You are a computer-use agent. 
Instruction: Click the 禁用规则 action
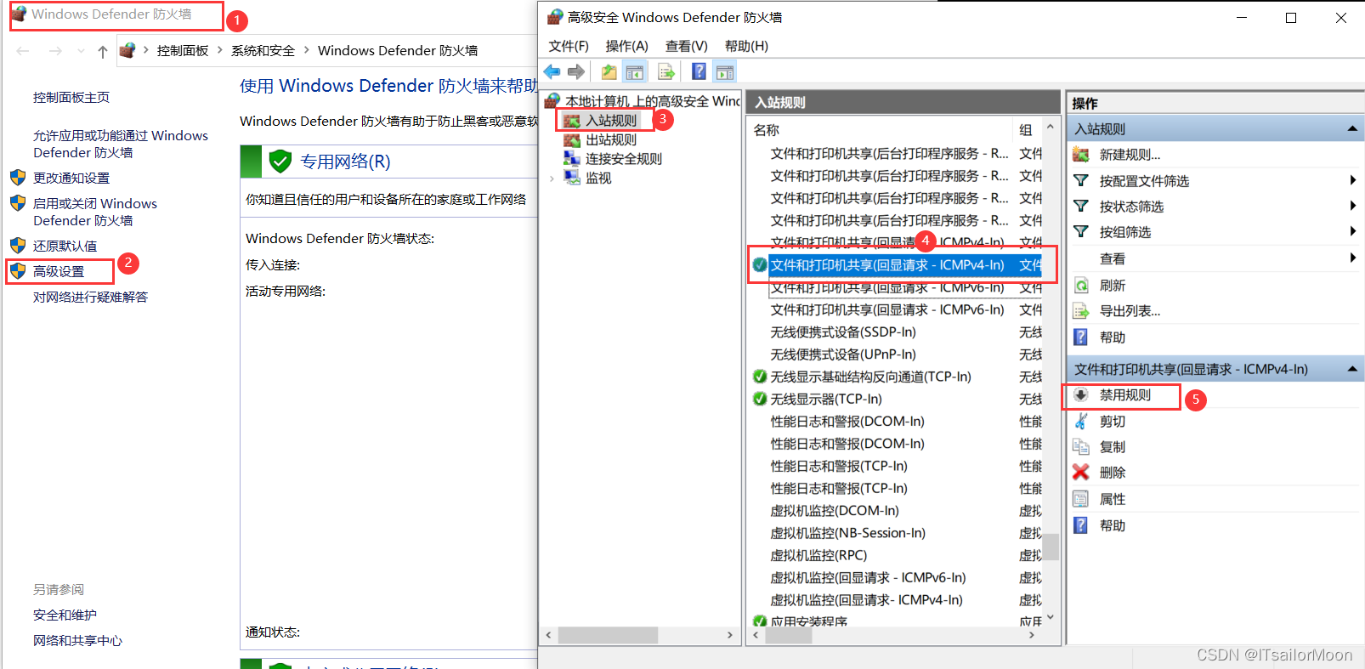coord(1125,395)
